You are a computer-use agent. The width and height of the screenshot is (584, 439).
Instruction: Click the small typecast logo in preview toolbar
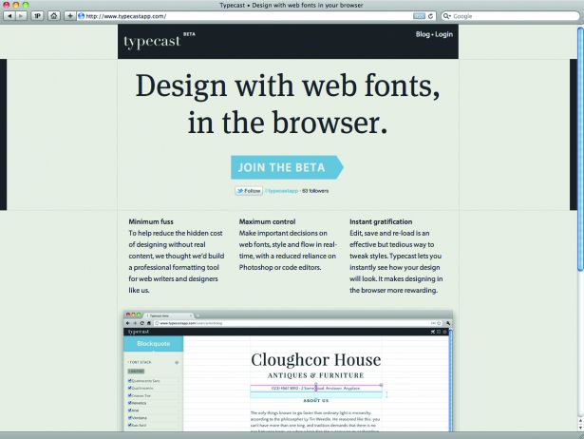139,332
